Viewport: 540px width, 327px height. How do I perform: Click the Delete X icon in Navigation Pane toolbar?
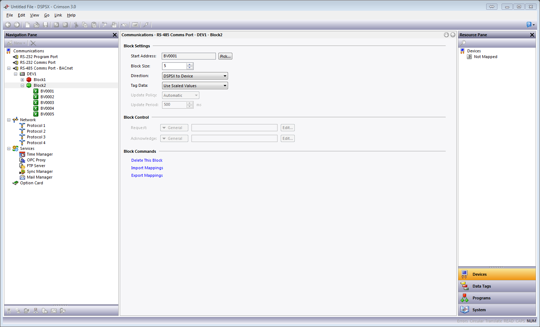coord(33,43)
